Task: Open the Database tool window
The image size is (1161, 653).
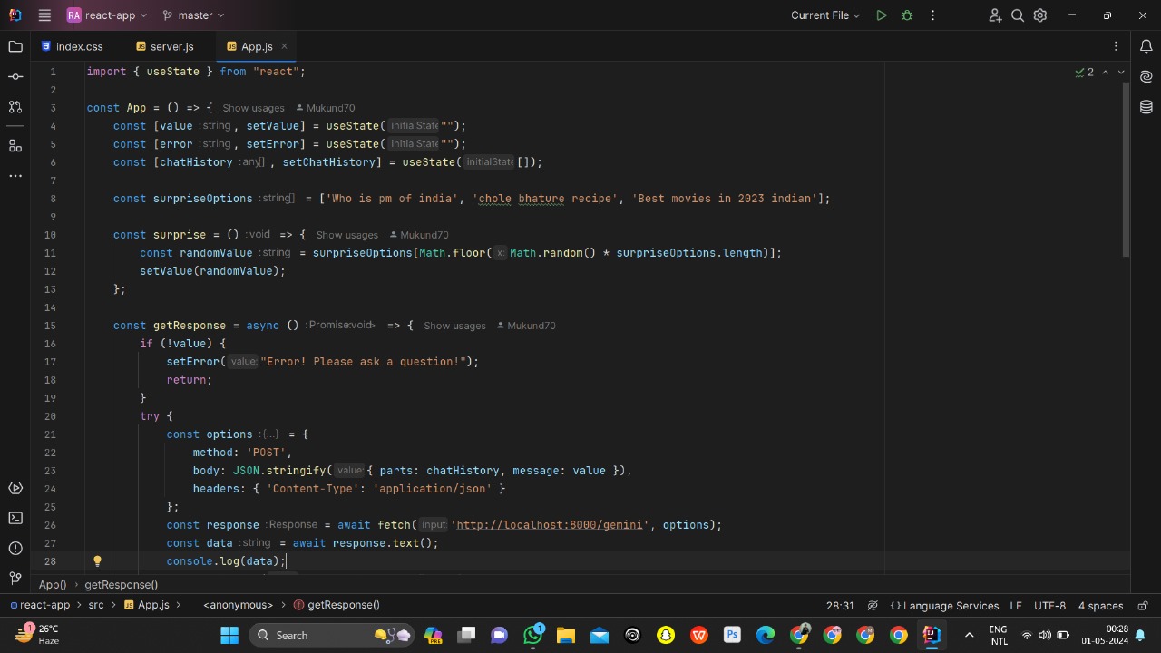Action: click(1146, 107)
